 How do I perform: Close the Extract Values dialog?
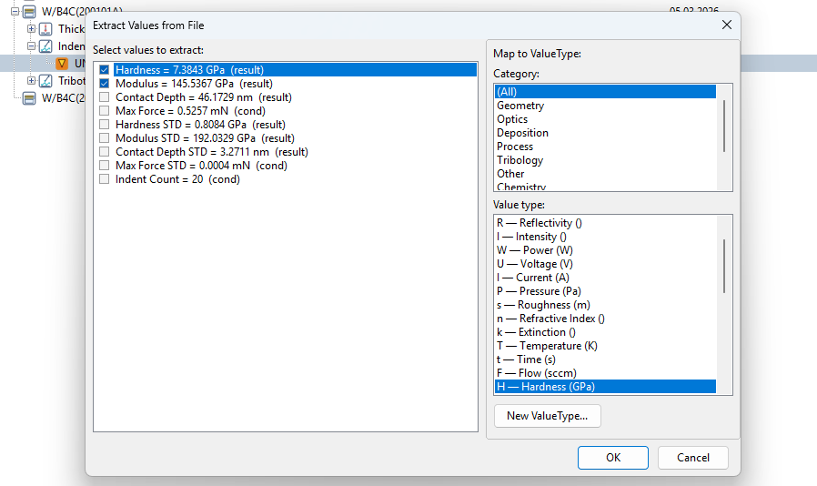tap(726, 25)
